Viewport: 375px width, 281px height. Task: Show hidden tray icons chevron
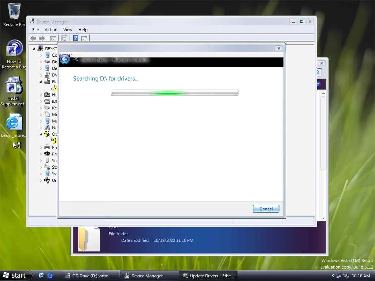pos(333,276)
